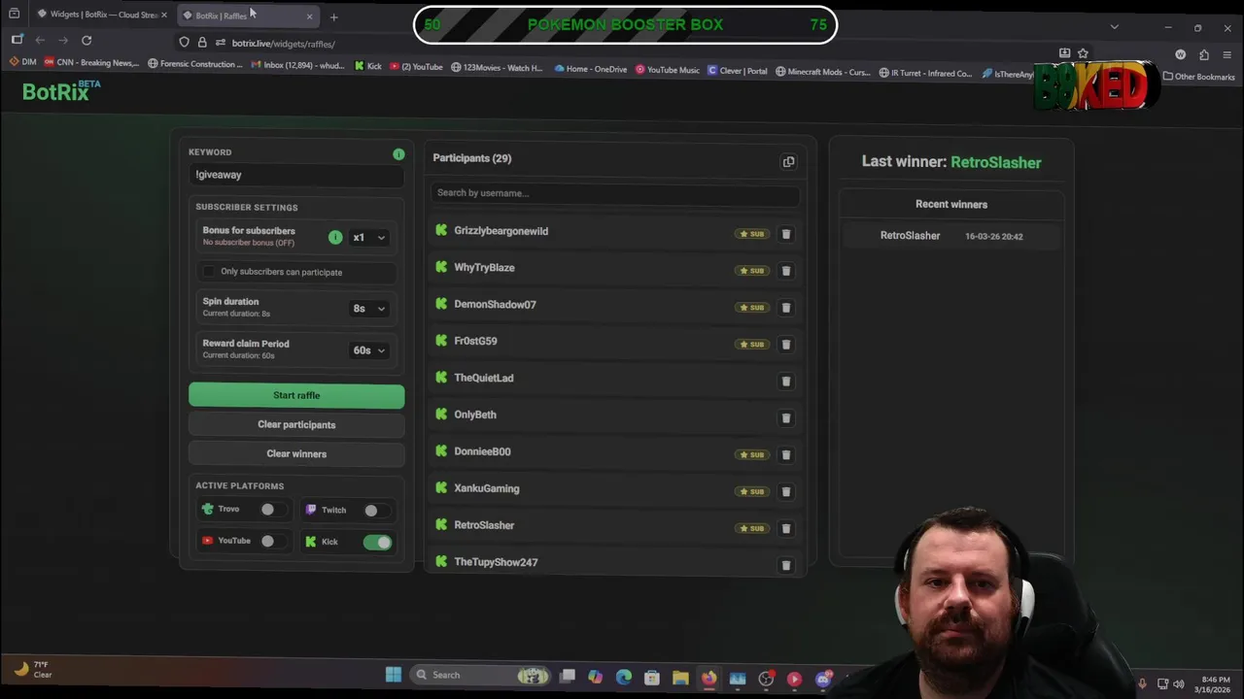Click Clear winners button

click(296, 453)
